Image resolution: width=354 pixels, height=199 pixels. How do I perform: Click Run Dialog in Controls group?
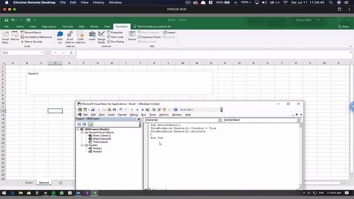(116, 42)
